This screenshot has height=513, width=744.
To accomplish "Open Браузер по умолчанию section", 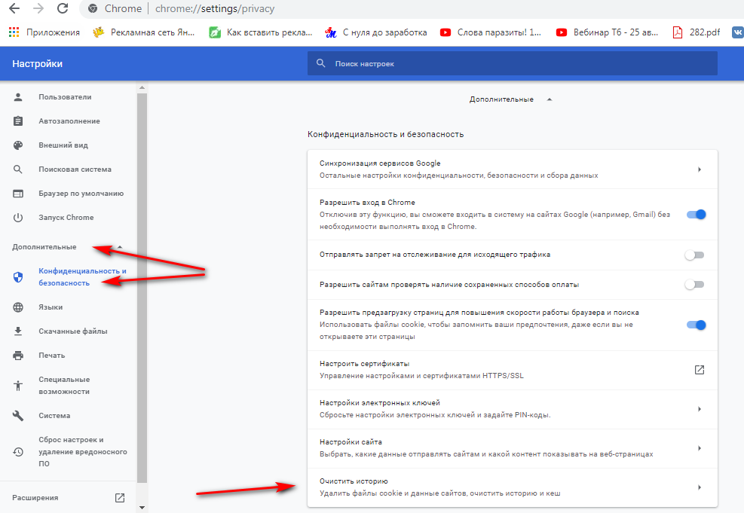I will (81, 194).
